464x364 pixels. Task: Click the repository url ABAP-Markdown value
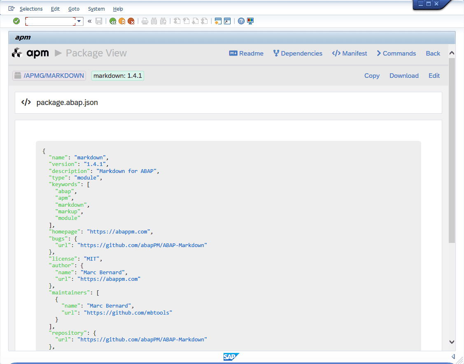point(142,340)
